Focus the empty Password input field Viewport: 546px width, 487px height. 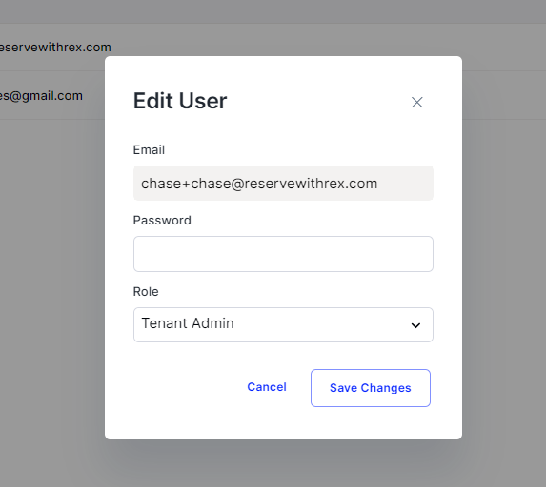pos(283,254)
